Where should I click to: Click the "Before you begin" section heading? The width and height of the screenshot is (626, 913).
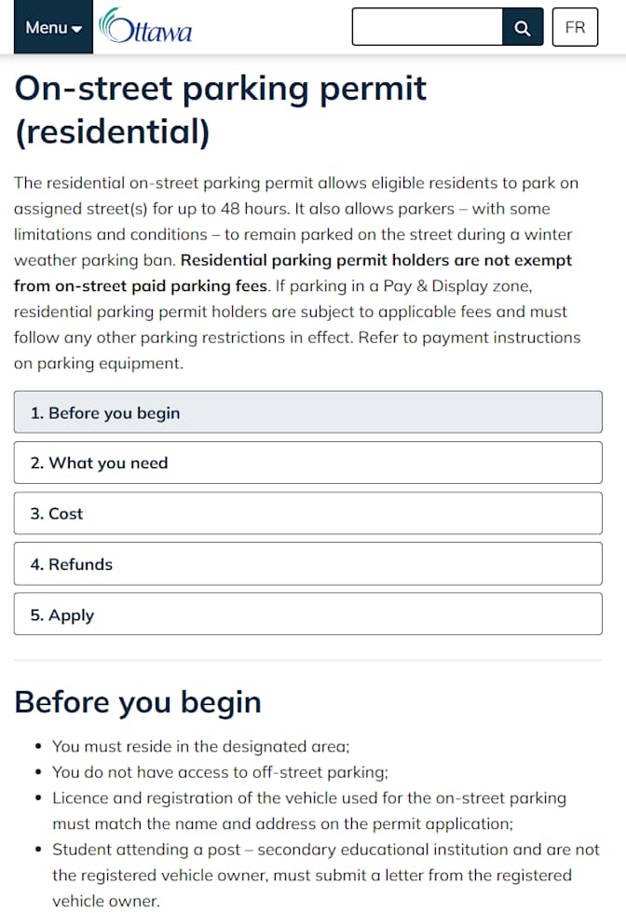pos(138,701)
